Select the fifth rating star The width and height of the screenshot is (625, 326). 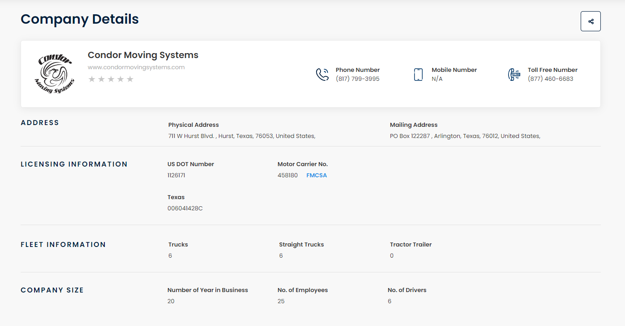[130, 79]
